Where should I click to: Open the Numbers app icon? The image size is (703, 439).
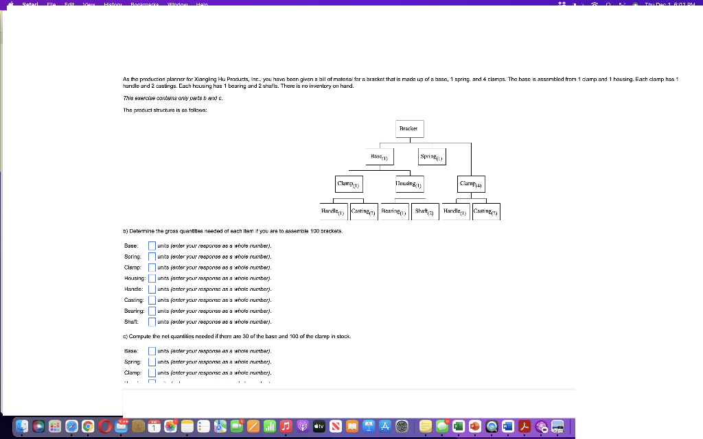tap(269, 427)
